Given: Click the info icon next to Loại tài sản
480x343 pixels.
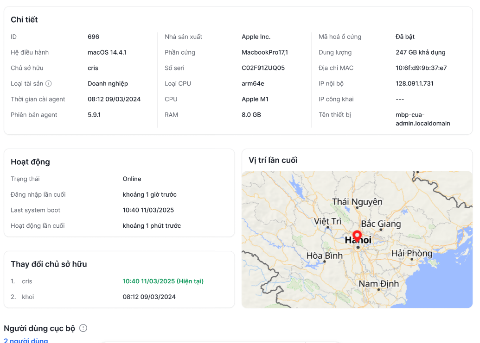Looking at the screenshot, I should 48,83.
